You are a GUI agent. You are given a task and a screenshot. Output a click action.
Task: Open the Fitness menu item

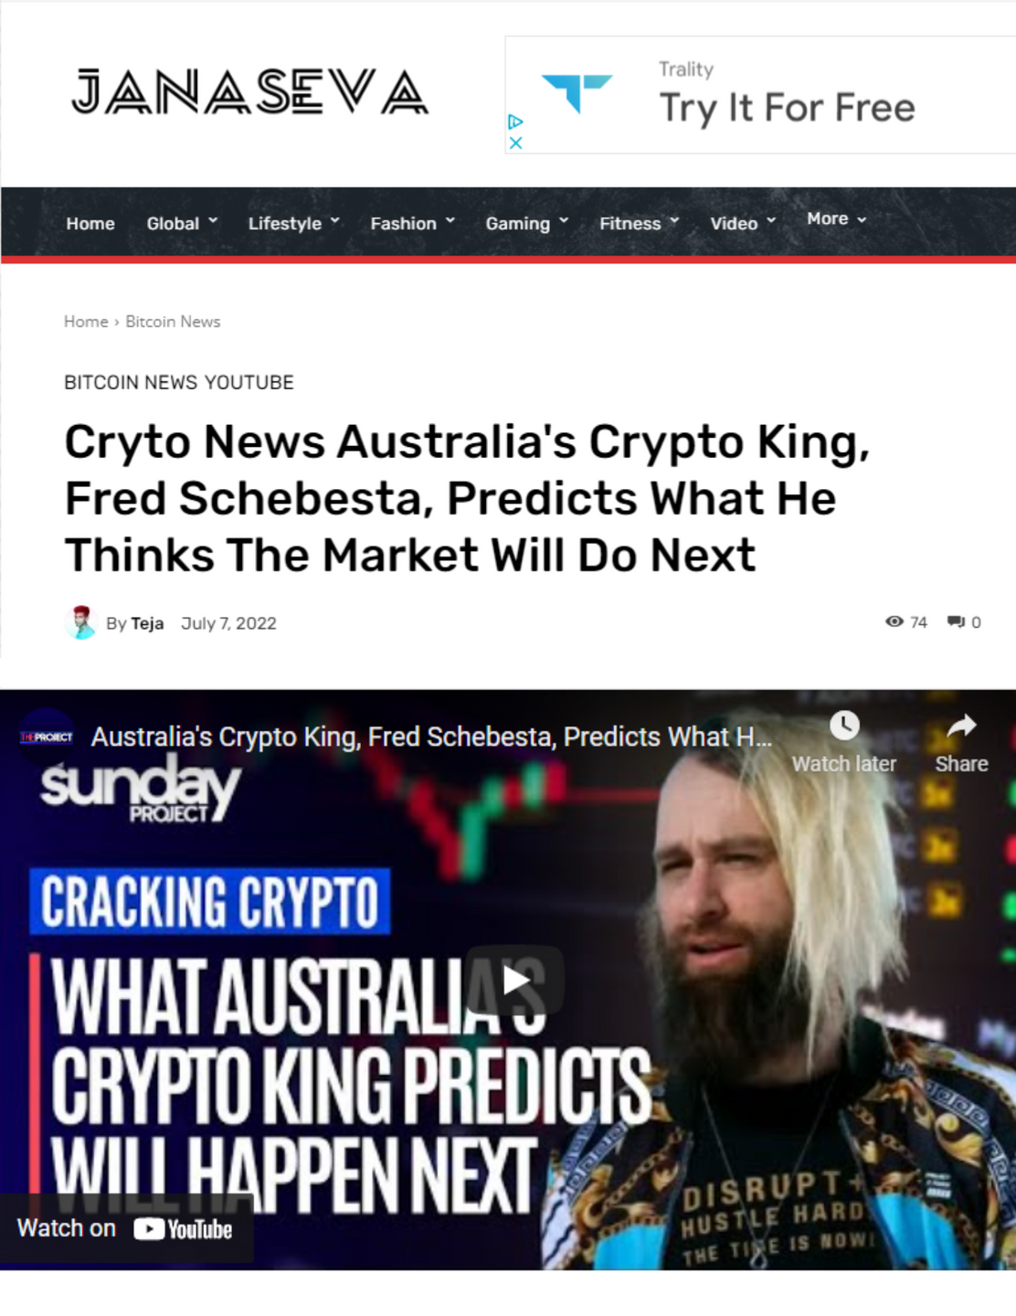coord(640,223)
